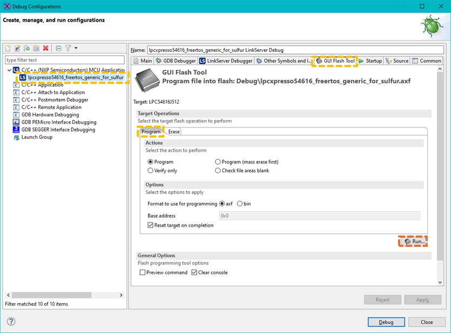The height and width of the screenshot is (333, 451).
Task: Choose bin as the programming format
Action: pos(240,204)
